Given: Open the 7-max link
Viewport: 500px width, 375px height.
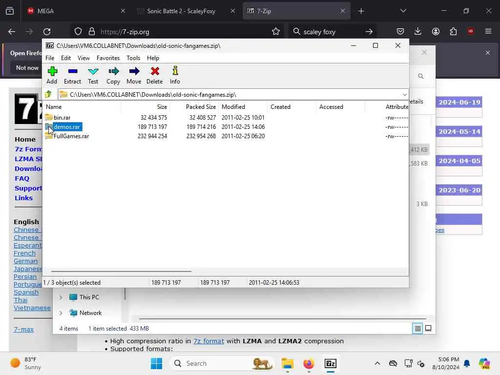Looking at the screenshot, I should click(x=23, y=330).
